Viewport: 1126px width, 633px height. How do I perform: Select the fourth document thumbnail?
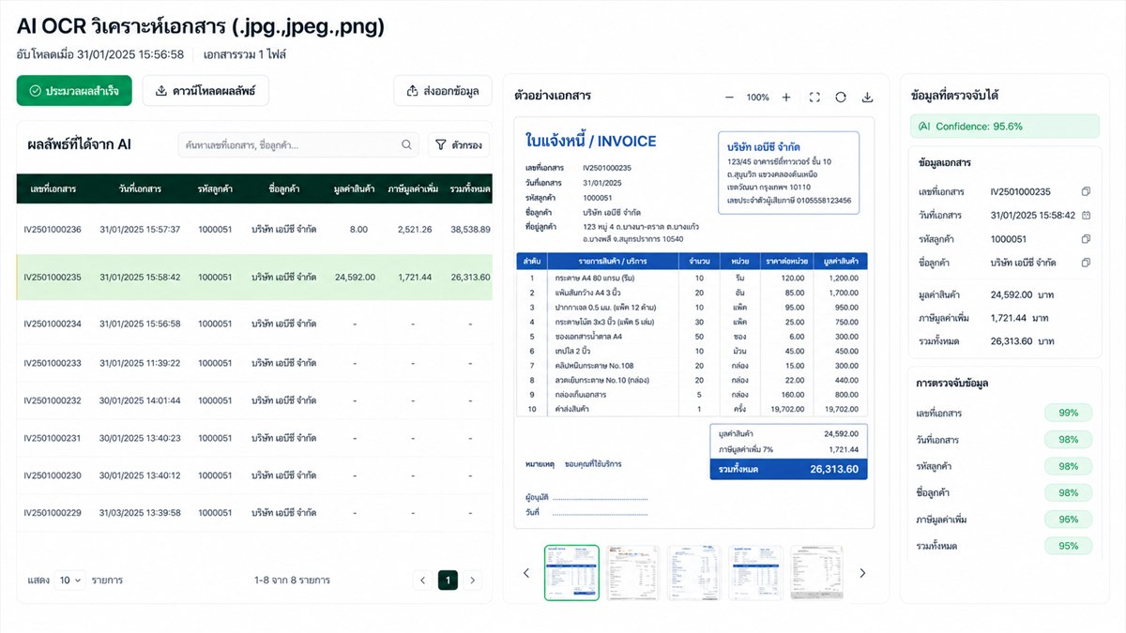pos(754,573)
